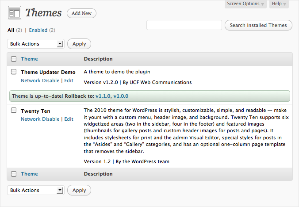This screenshot has height=207, width=299.
Task: Check the Theme Updater Demo checkbox
Action: 14,72
